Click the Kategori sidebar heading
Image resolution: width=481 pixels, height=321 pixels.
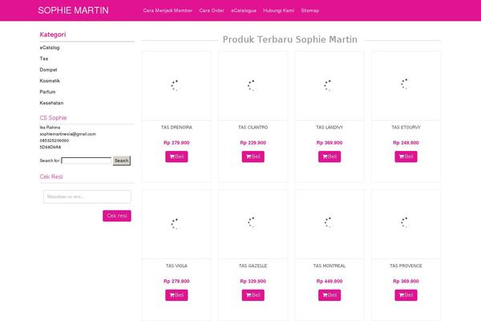tap(53, 35)
